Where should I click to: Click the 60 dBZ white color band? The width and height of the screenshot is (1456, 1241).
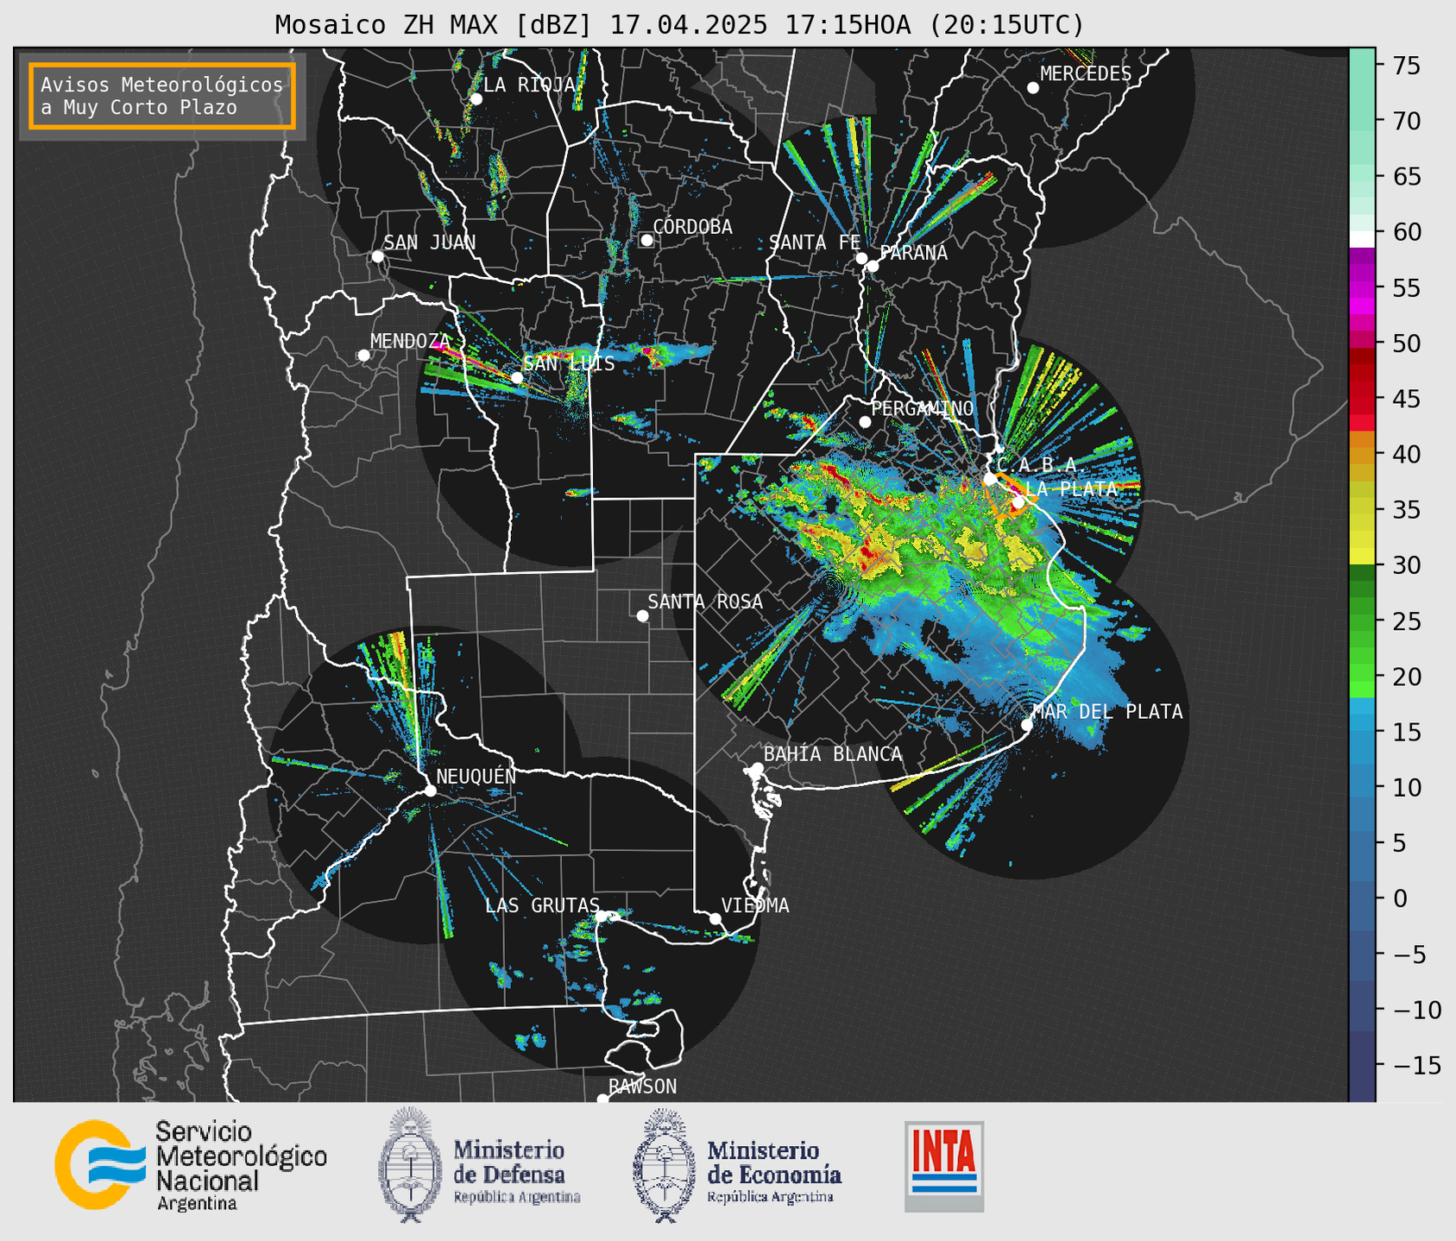click(1362, 240)
